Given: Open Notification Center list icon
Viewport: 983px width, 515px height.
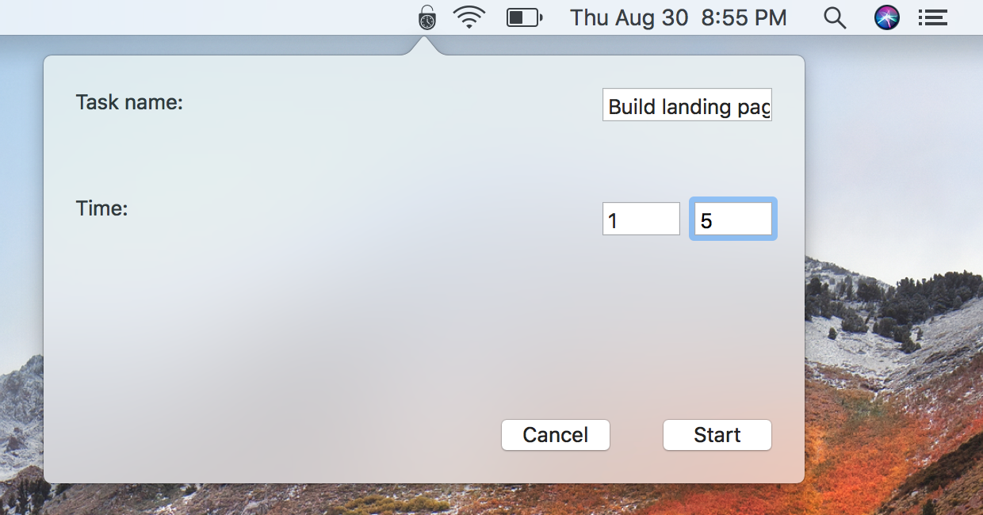Looking at the screenshot, I should pos(933,17).
